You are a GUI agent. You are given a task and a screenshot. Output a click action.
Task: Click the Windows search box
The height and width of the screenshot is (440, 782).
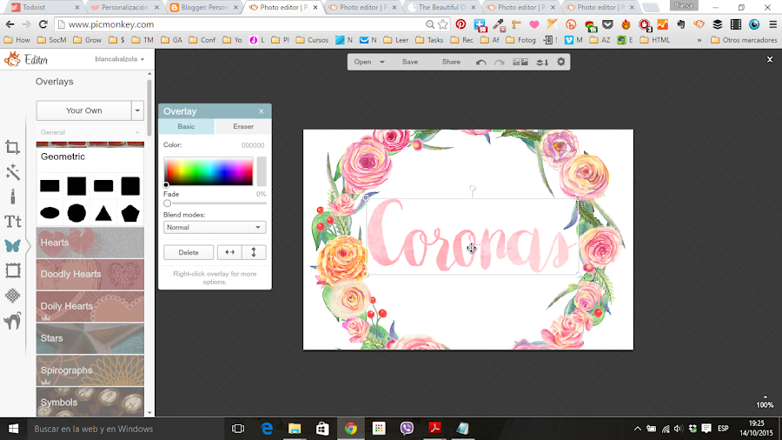pos(124,429)
